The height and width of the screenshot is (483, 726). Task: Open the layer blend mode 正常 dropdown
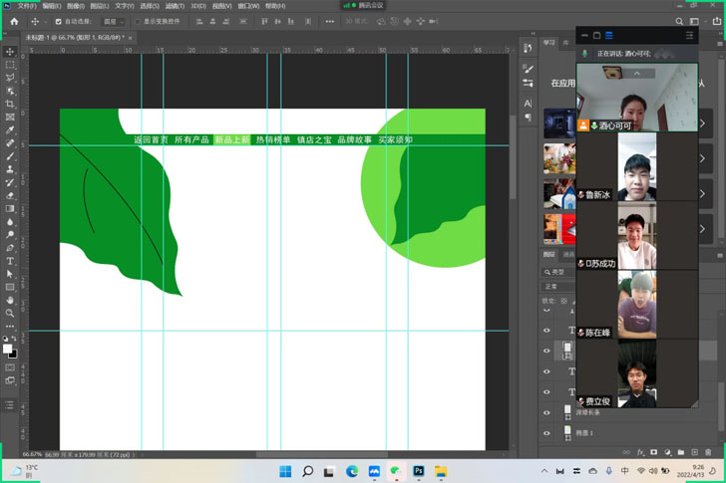click(x=558, y=286)
